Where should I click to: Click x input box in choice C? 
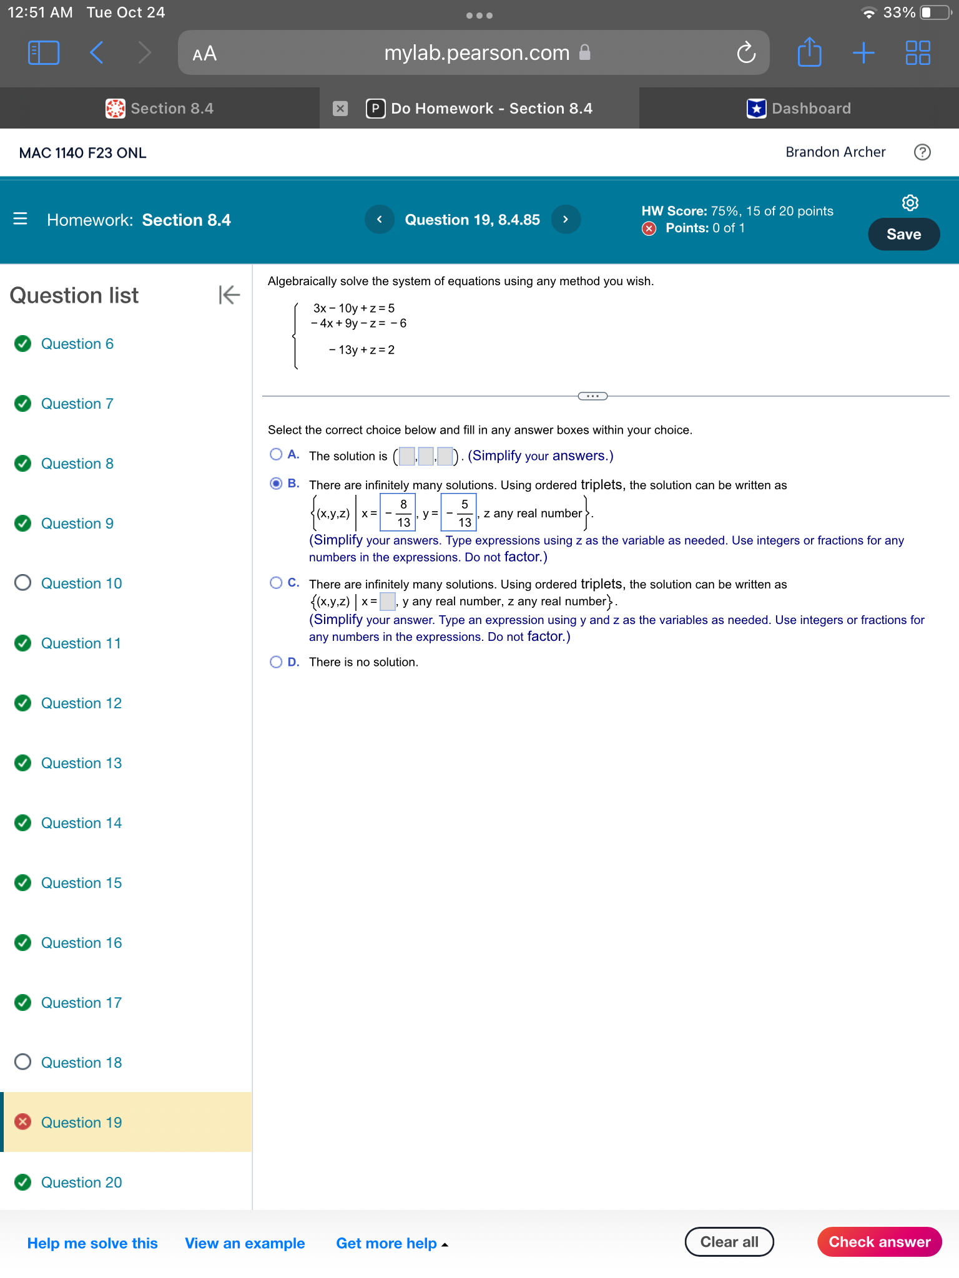(388, 602)
